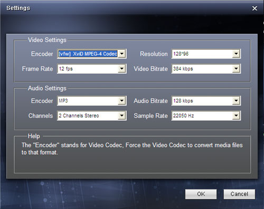Click the Encoder label in Audio Settings
The height and width of the screenshot is (209, 264).
[x=42, y=101]
